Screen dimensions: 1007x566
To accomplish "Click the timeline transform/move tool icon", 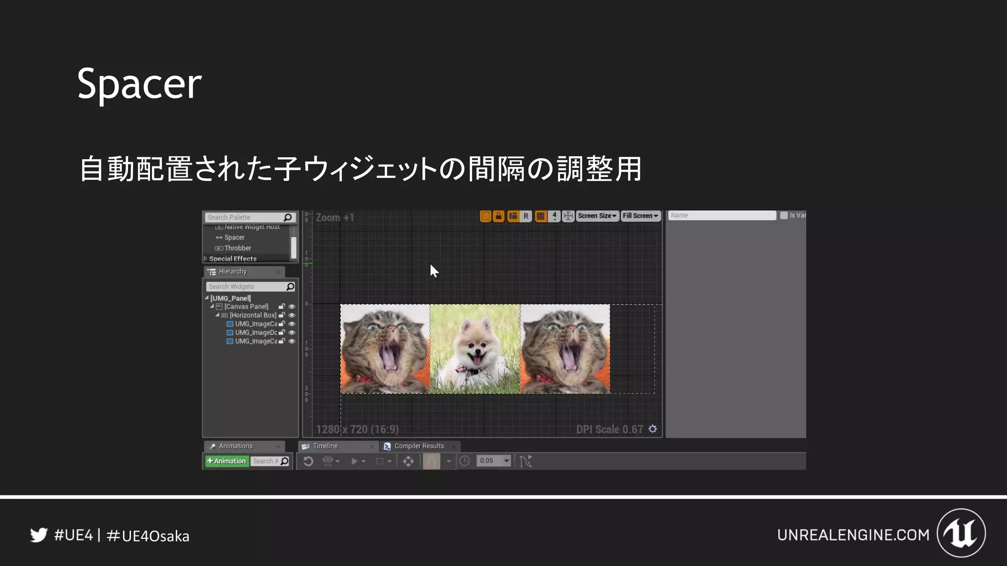I will (408, 461).
